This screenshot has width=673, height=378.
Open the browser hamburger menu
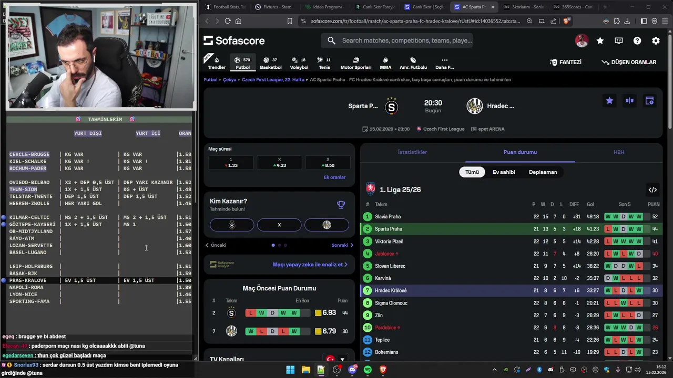click(x=665, y=21)
